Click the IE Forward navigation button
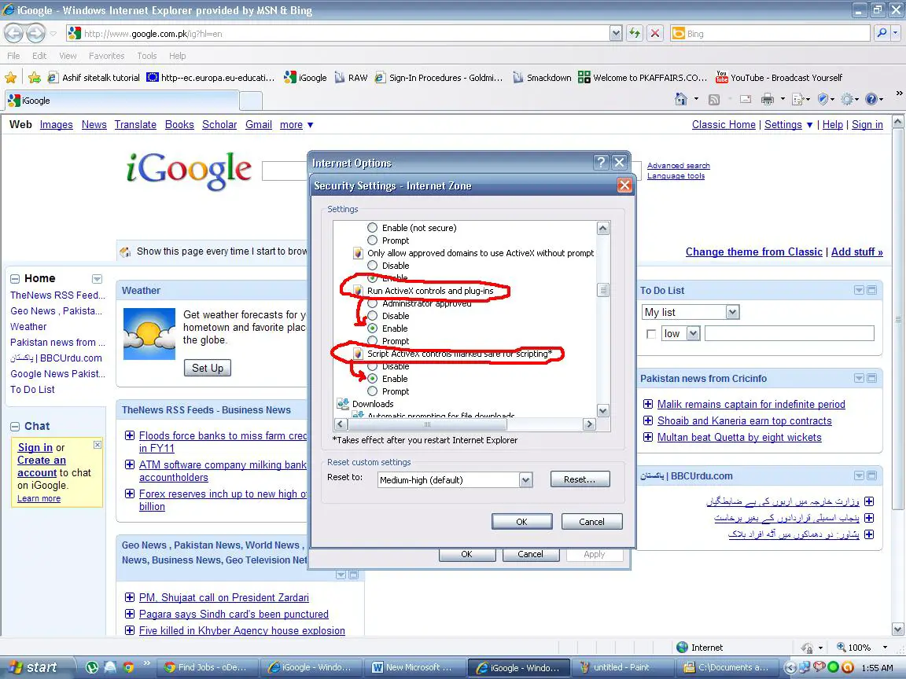Viewport: 906px width, 679px height. [36, 34]
